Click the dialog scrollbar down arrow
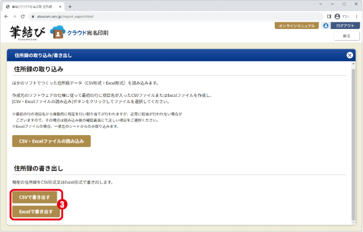 (353, 222)
